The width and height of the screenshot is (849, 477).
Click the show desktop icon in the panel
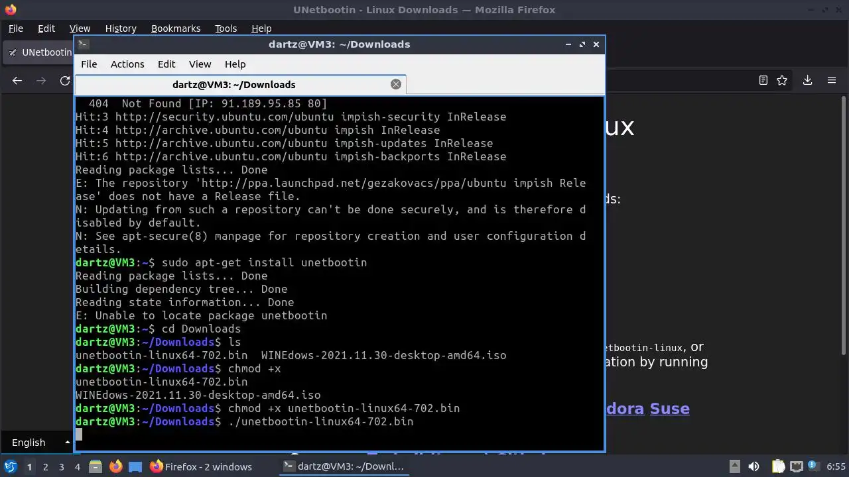pyautogui.click(x=135, y=466)
